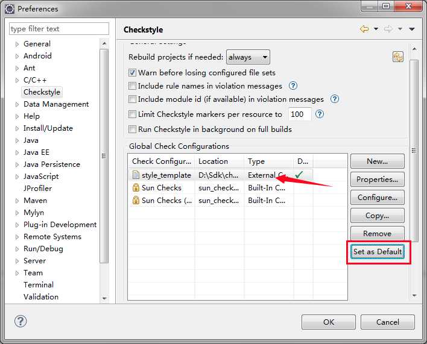
Task: Select Remote Systems preferences entry
Action: click(52, 237)
